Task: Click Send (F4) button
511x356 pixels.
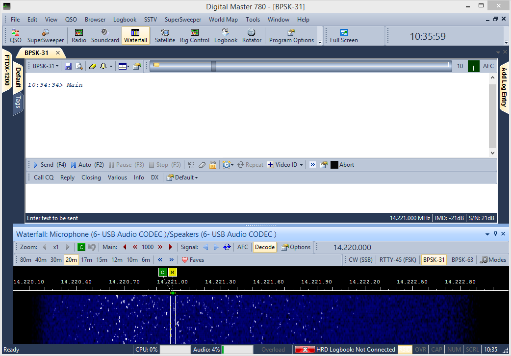Action: point(50,165)
